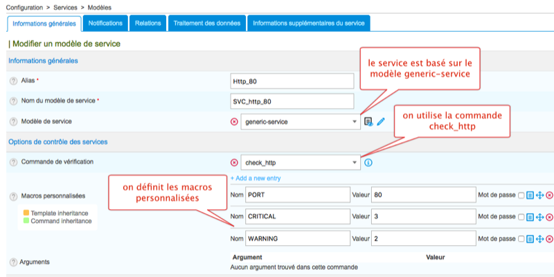
Task: Open the 'Traitement des données' tab
Action: click(206, 23)
